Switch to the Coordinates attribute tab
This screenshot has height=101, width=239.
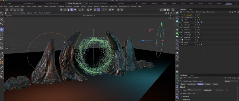pos(191,84)
